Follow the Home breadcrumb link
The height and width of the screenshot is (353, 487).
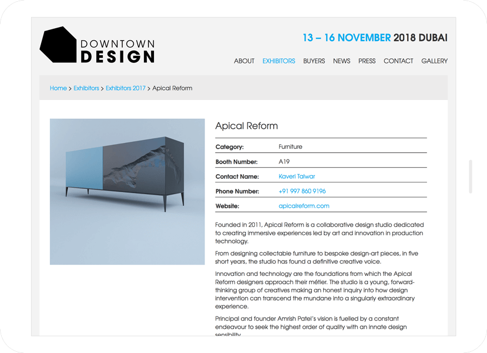58,88
